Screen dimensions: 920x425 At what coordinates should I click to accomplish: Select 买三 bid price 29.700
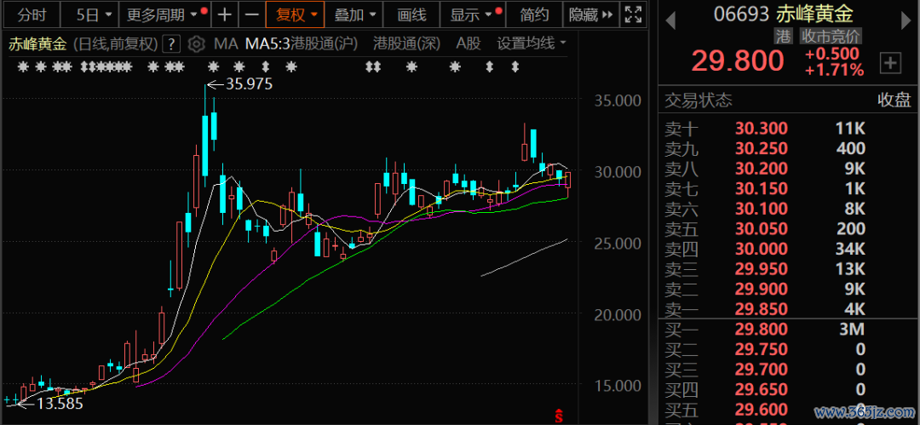(761, 370)
